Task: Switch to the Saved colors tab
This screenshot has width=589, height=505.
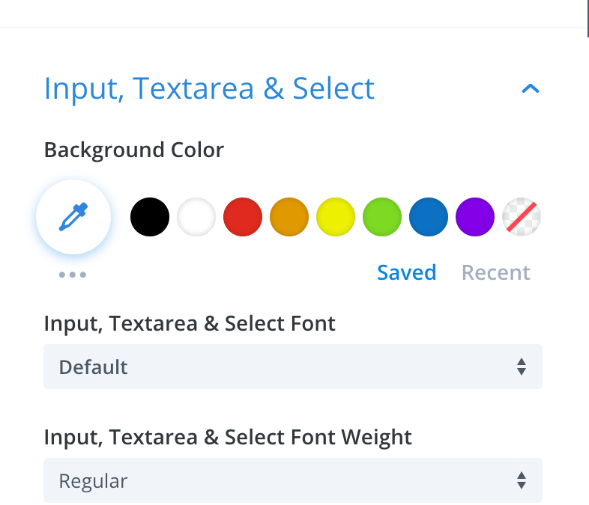Action: pyautogui.click(x=406, y=272)
